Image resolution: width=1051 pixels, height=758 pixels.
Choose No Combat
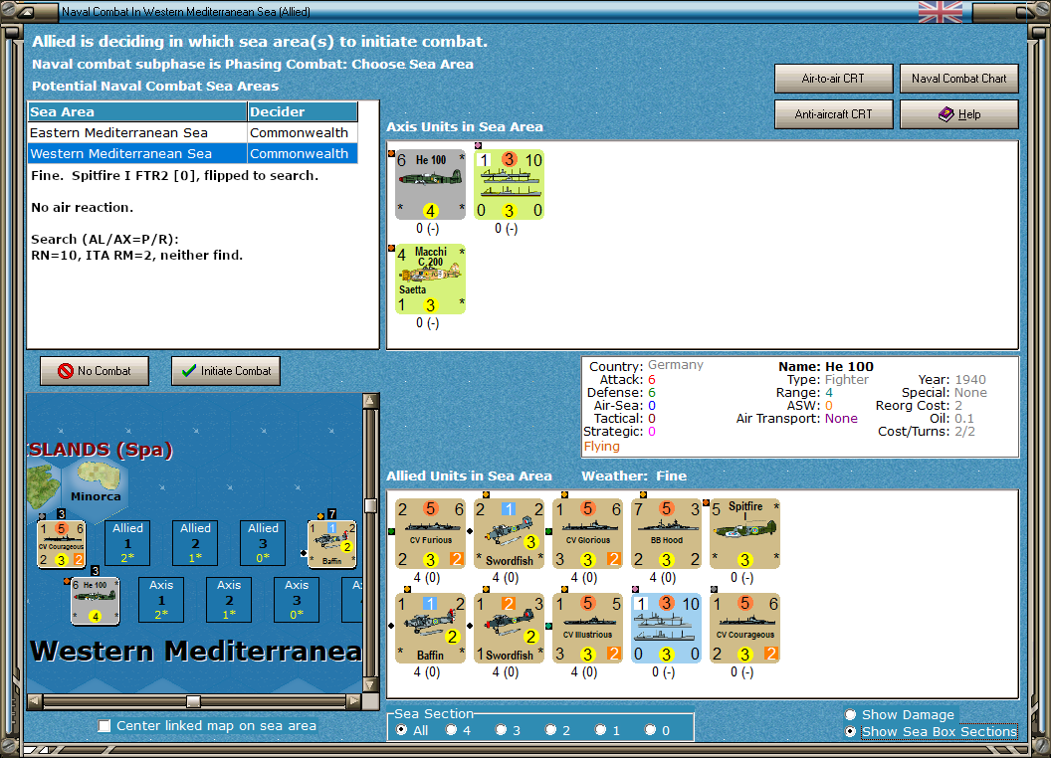pyautogui.click(x=95, y=371)
